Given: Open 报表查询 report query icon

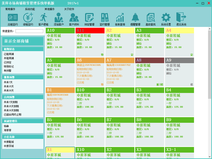Looking at the screenshot, I should coord(120,19).
